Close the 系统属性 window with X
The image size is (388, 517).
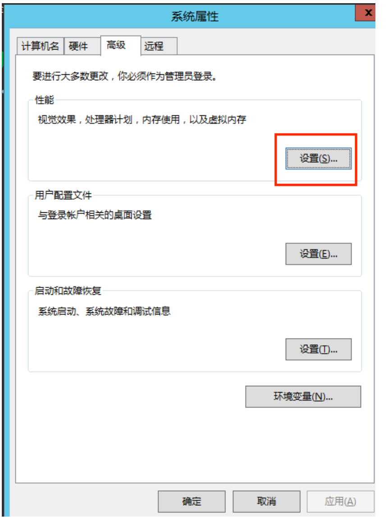tap(365, 13)
